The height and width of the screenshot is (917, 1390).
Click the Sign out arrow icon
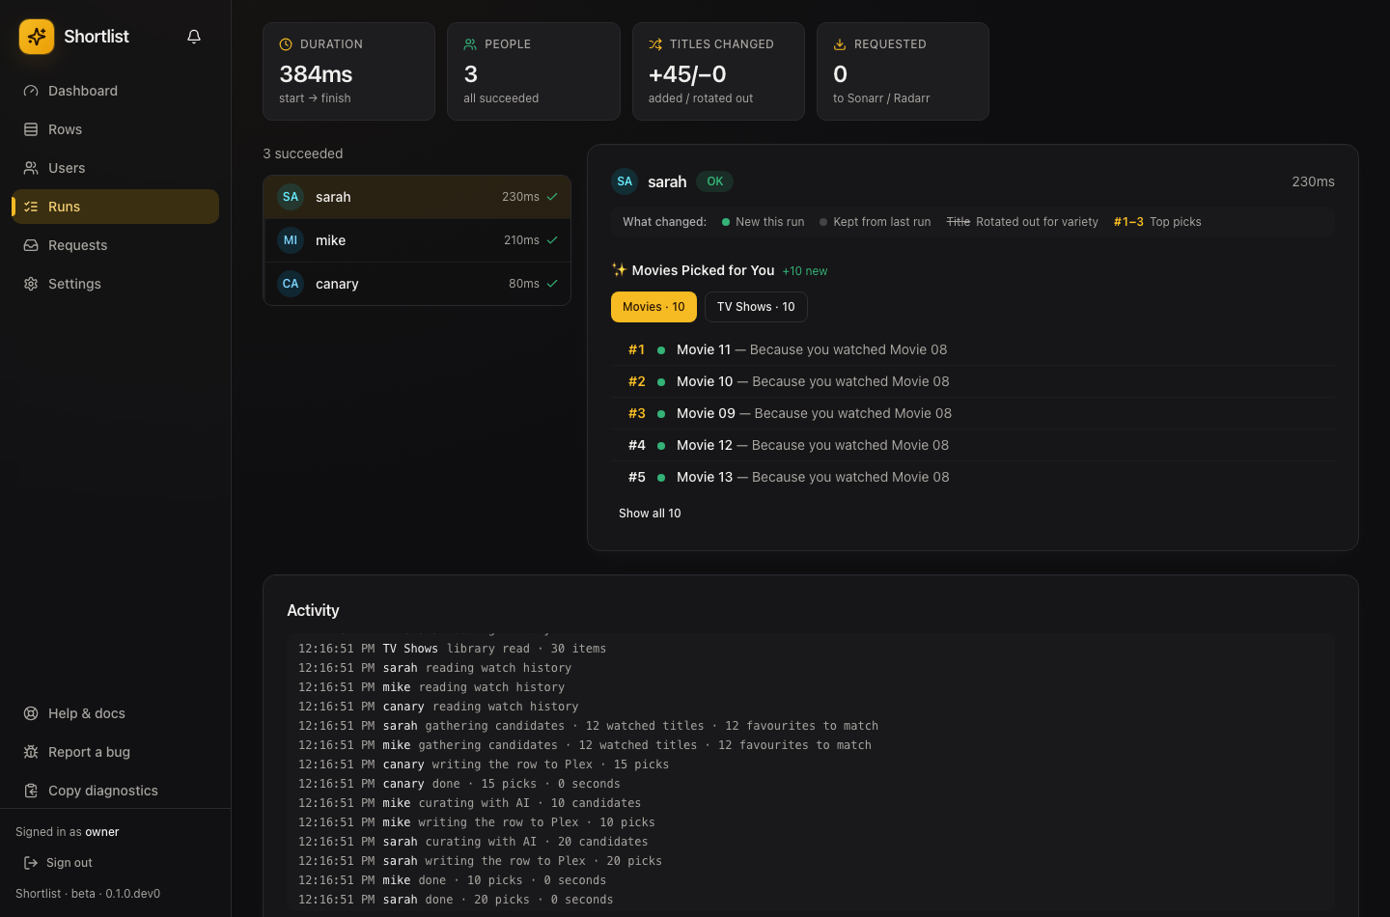pyautogui.click(x=31, y=863)
